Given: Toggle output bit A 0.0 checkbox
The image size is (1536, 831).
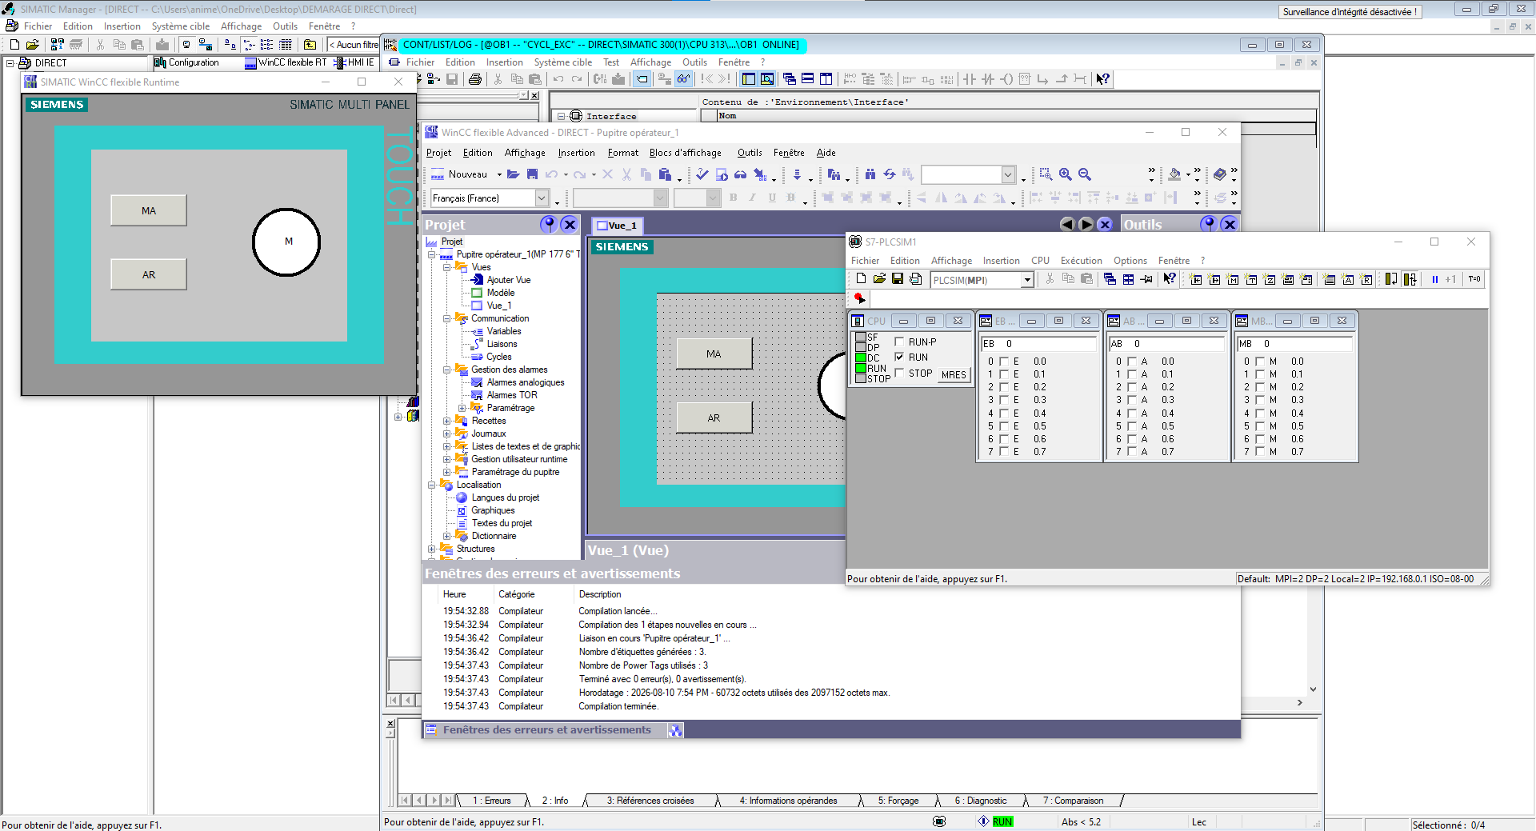Looking at the screenshot, I should [x=1132, y=362].
